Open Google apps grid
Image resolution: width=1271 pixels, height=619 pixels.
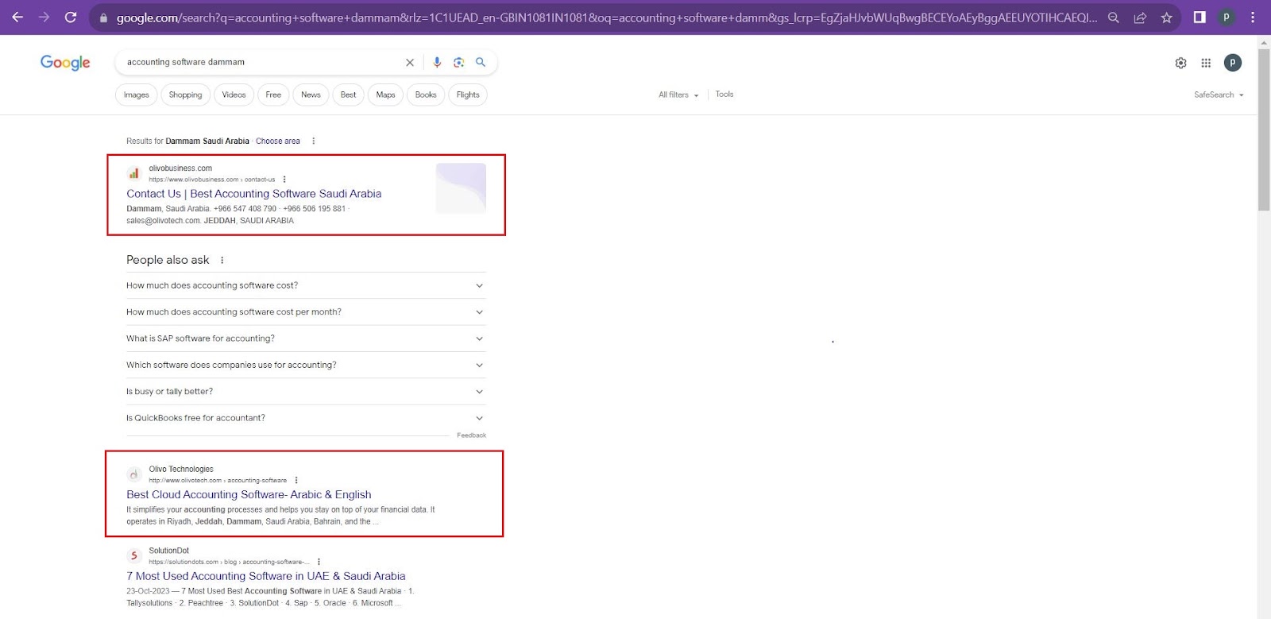(x=1206, y=63)
